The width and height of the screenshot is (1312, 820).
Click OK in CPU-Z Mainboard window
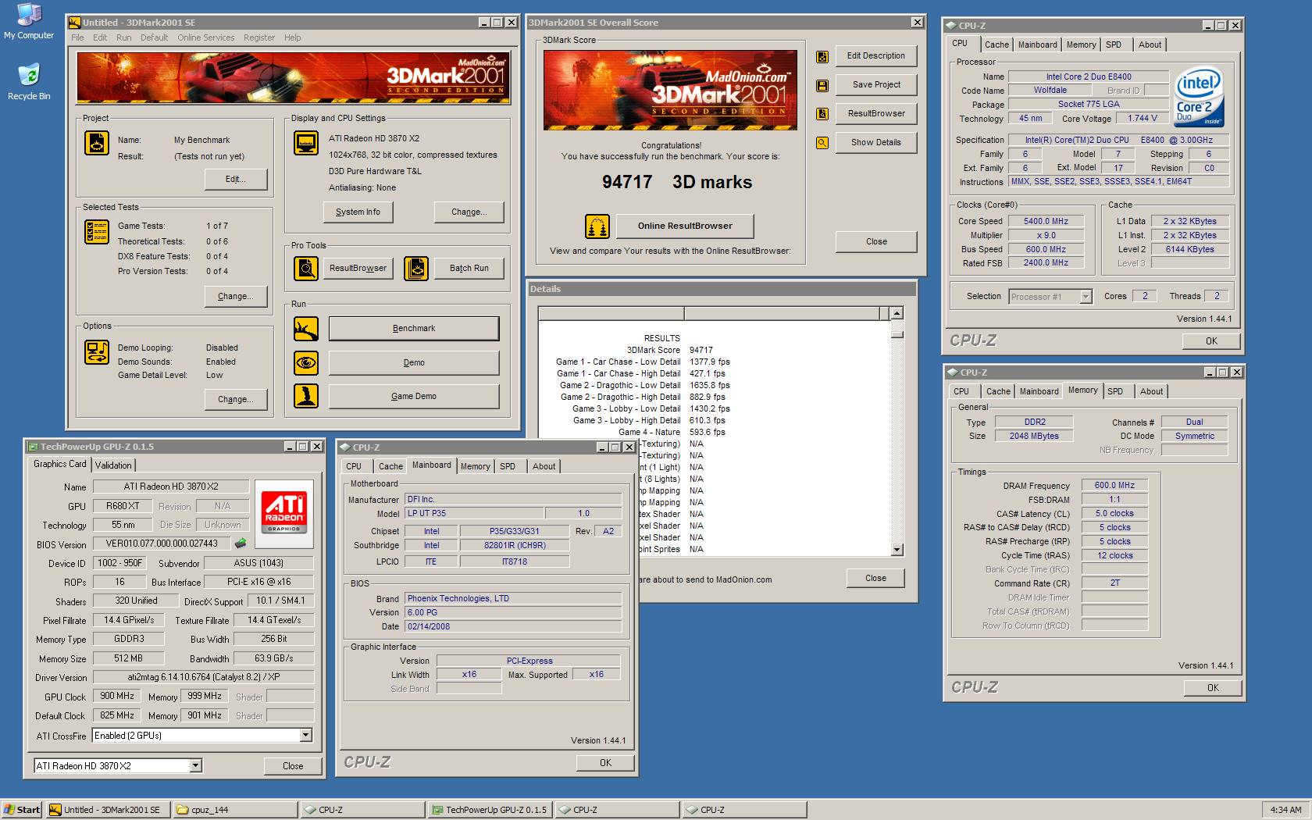tap(605, 763)
